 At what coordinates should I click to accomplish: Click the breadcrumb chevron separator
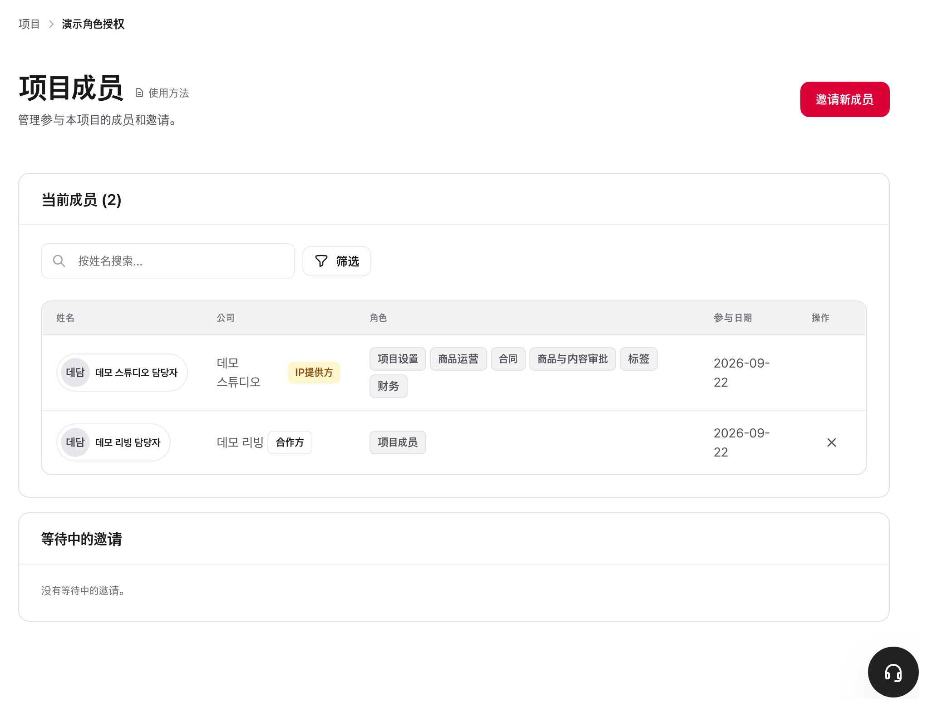(x=51, y=24)
